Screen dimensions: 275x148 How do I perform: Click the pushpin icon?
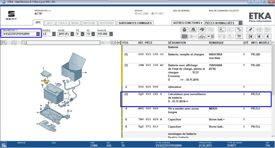[250, 30]
